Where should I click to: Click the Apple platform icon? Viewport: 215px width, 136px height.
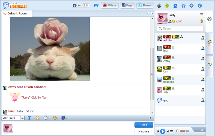click(159, 6)
